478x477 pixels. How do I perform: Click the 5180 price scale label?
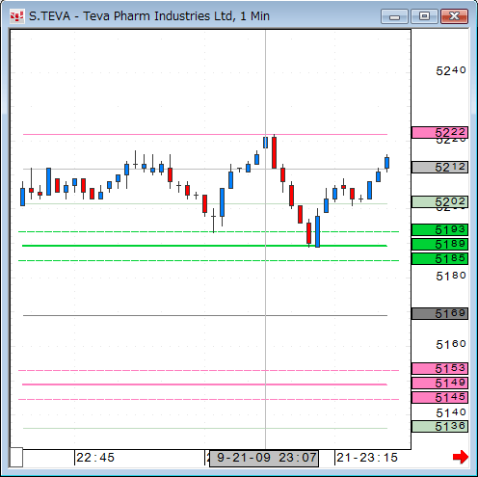[451, 276]
